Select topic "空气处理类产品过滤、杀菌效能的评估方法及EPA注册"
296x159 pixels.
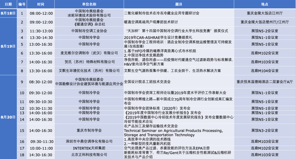click(167, 148)
